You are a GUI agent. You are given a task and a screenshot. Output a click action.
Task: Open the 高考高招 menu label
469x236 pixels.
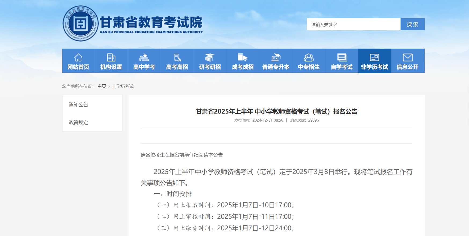pyautogui.click(x=177, y=67)
